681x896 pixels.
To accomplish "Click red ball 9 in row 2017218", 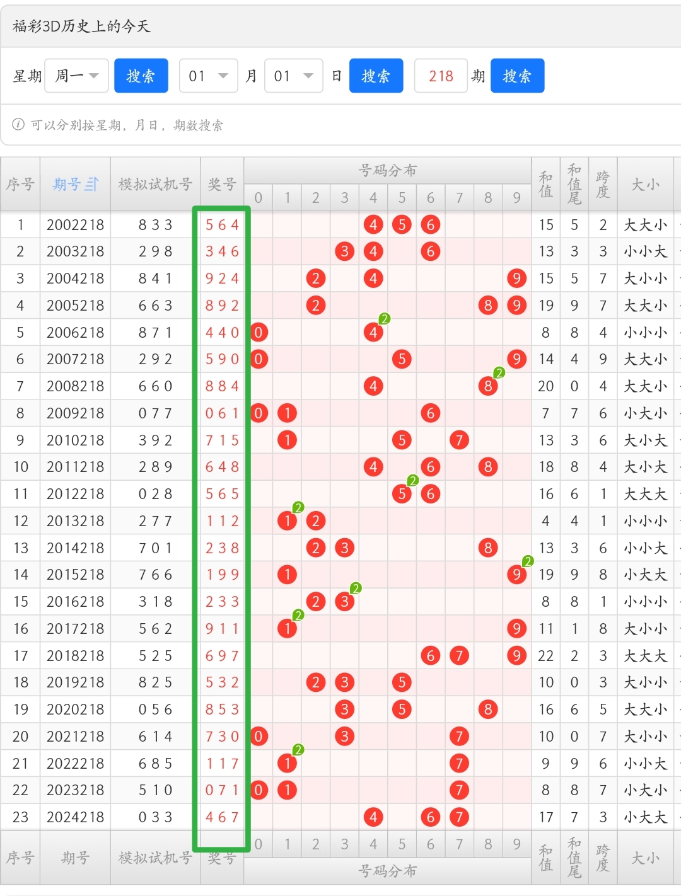I will tap(516, 629).
